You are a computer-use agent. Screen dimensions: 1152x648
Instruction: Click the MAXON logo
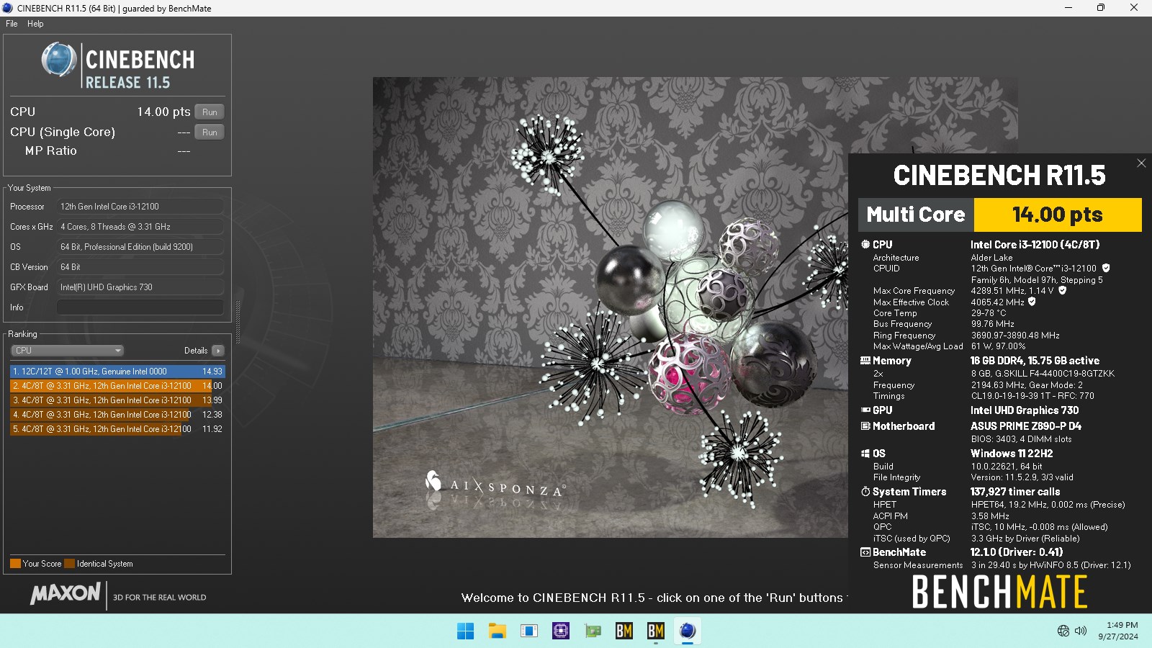click(x=66, y=594)
